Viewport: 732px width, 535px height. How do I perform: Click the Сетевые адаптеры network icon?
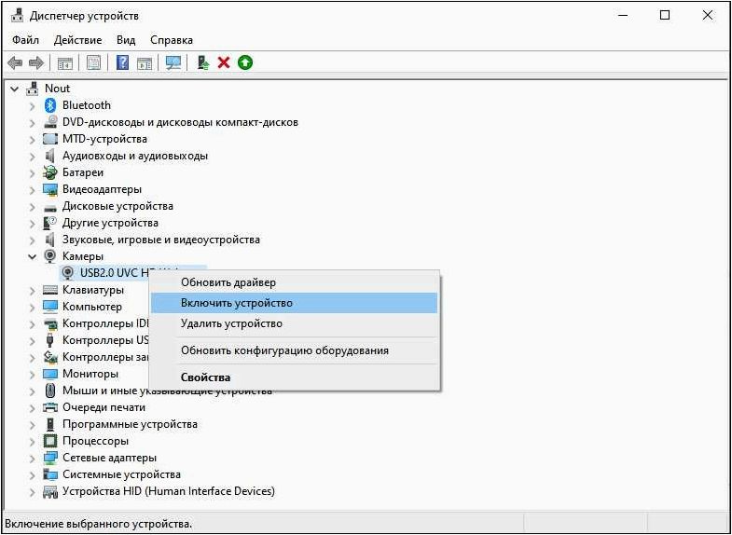[50, 458]
